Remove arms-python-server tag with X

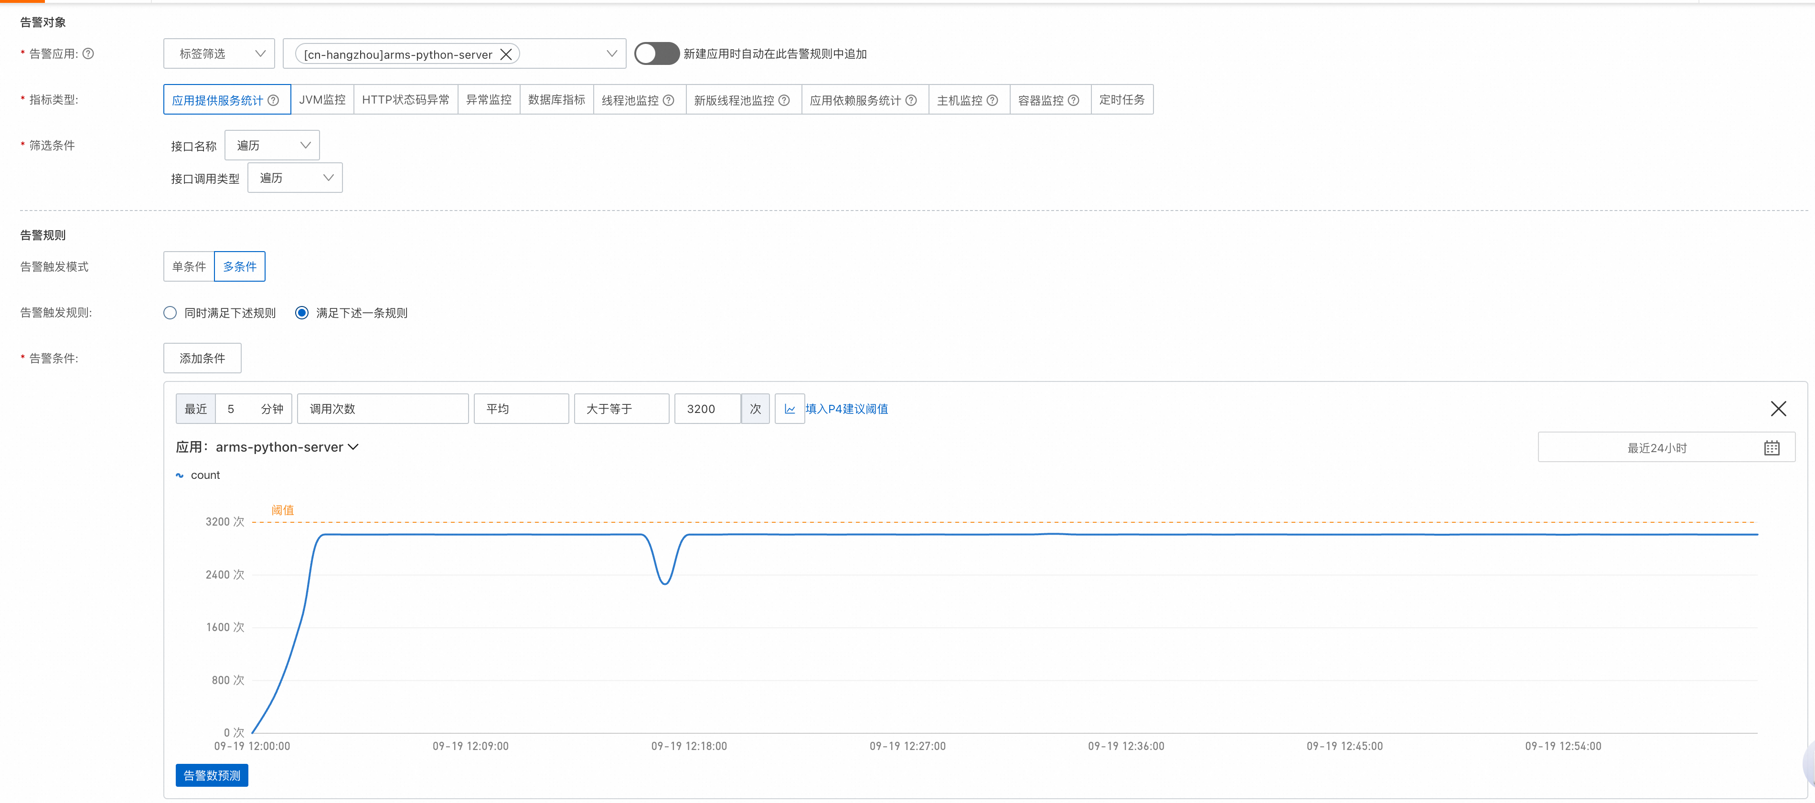[506, 54]
